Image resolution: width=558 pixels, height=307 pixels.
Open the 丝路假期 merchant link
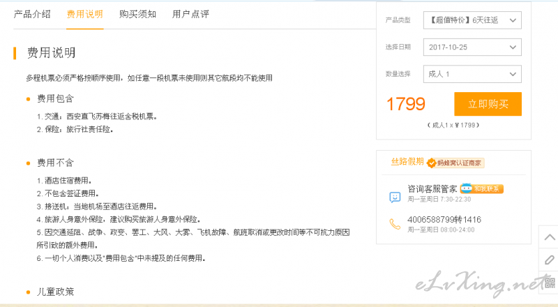click(x=407, y=162)
